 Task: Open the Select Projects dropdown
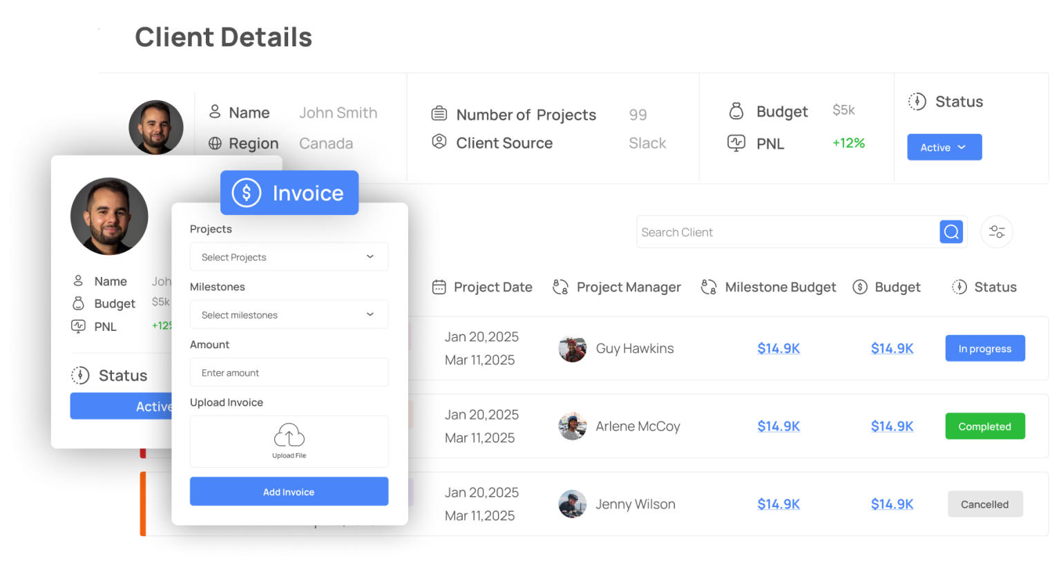click(x=289, y=257)
